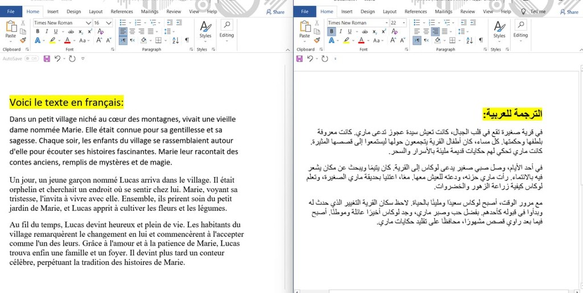Apply subscript in the left window
The width and height of the screenshot is (583, 293).
point(81,31)
